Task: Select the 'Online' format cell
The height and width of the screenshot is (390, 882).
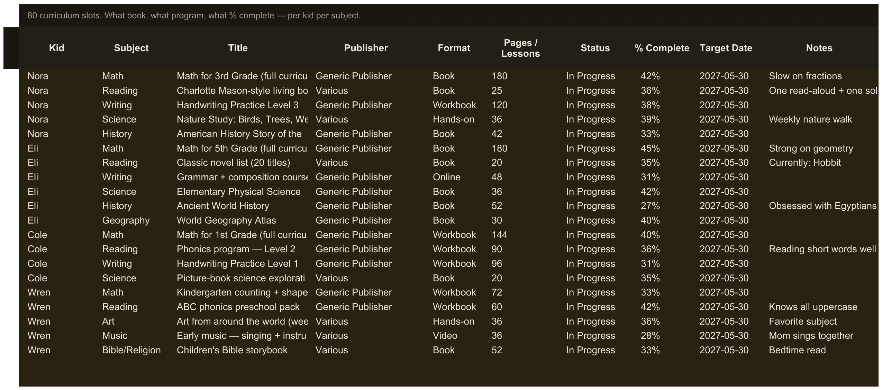Action: coord(454,177)
